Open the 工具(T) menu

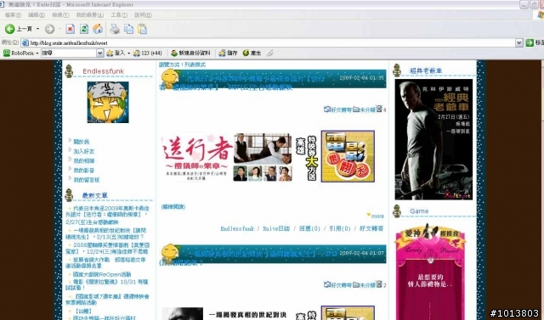pos(119,15)
